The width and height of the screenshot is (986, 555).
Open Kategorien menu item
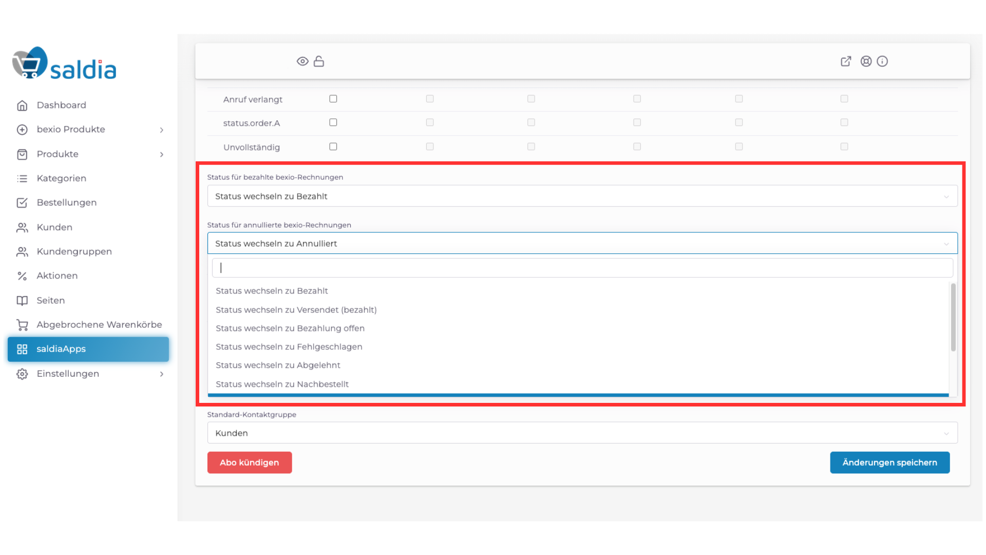[x=88, y=178]
